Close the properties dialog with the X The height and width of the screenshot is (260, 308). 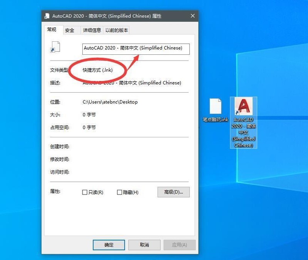coord(193,16)
